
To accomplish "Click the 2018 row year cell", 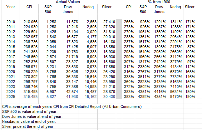I will [11, 62].
